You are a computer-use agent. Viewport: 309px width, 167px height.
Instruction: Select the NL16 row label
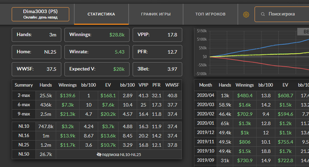click(x=24, y=136)
